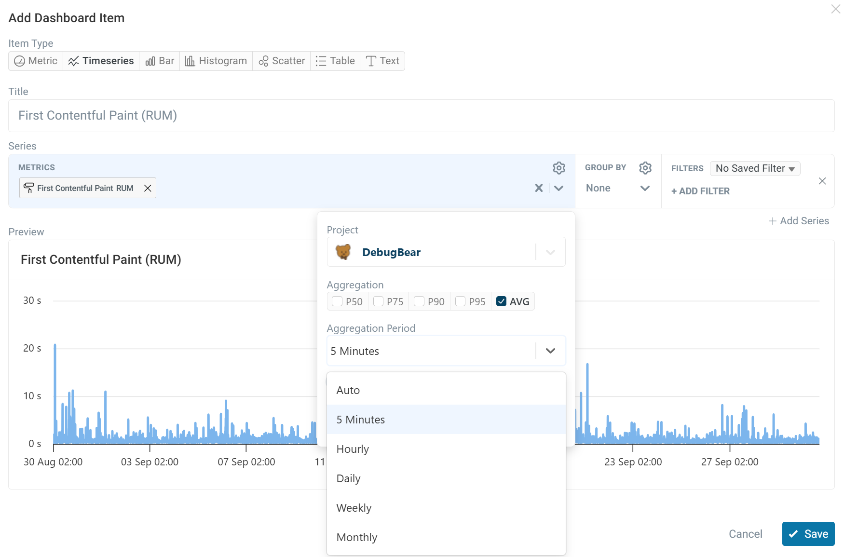Select the Text item type
The height and width of the screenshot is (557, 844).
[382, 61]
